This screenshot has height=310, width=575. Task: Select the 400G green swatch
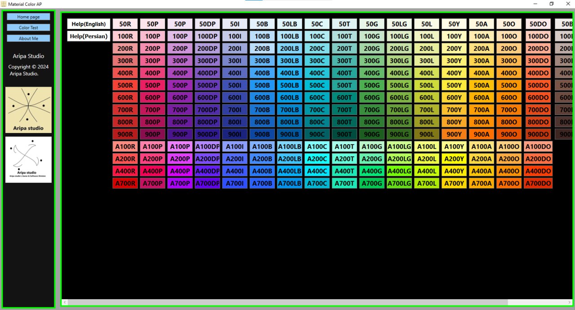[x=372, y=73]
